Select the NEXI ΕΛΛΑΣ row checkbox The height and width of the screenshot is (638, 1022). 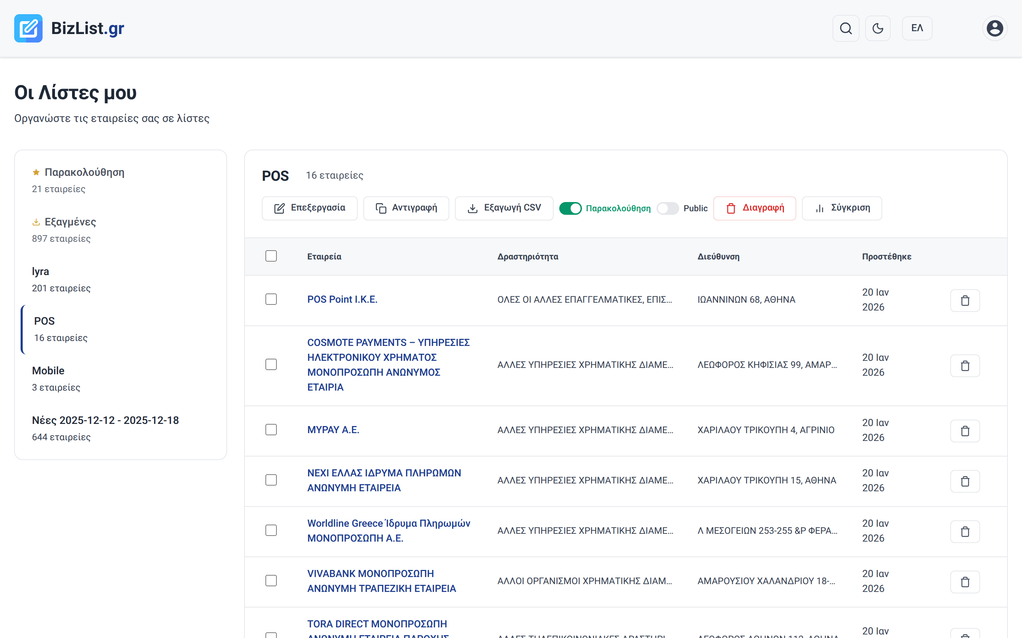(271, 480)
